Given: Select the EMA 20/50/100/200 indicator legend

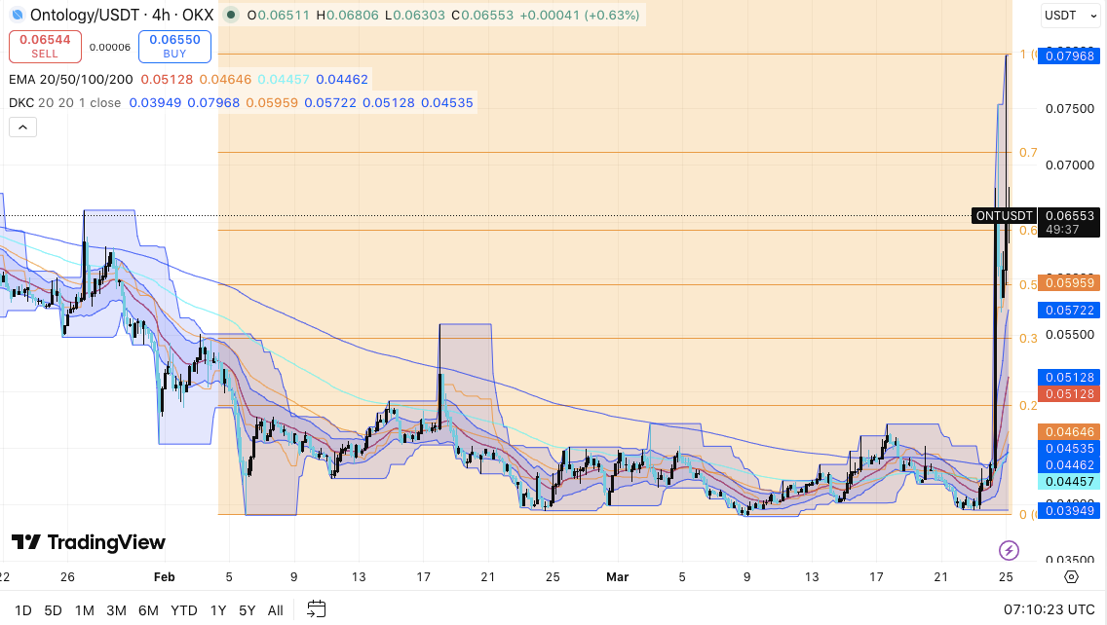Looking at the screenshot, I should click(x=71, y=79).
